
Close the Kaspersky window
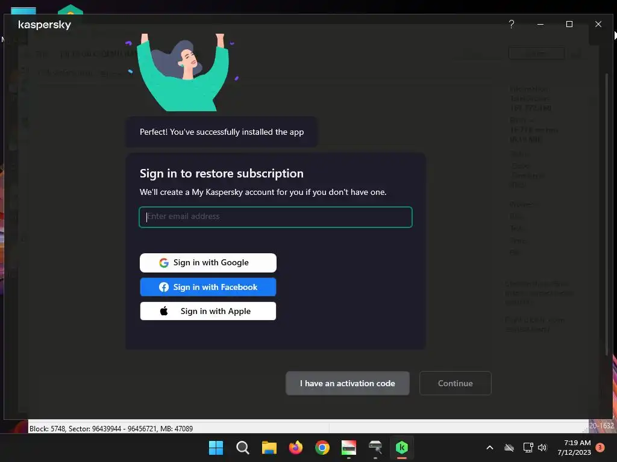click(x=598, y=24)
